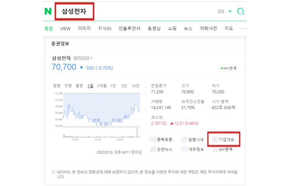This screenshot has height=186, width=291.
Task: Click the price change 500 (-0.70%)
Action: pyautogui.click(x=99, y=68)
